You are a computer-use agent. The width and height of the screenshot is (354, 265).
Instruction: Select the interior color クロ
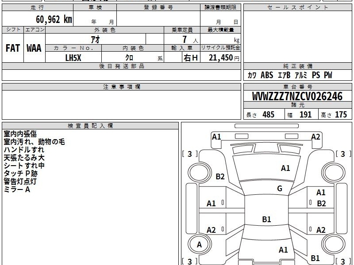(129, 58)
